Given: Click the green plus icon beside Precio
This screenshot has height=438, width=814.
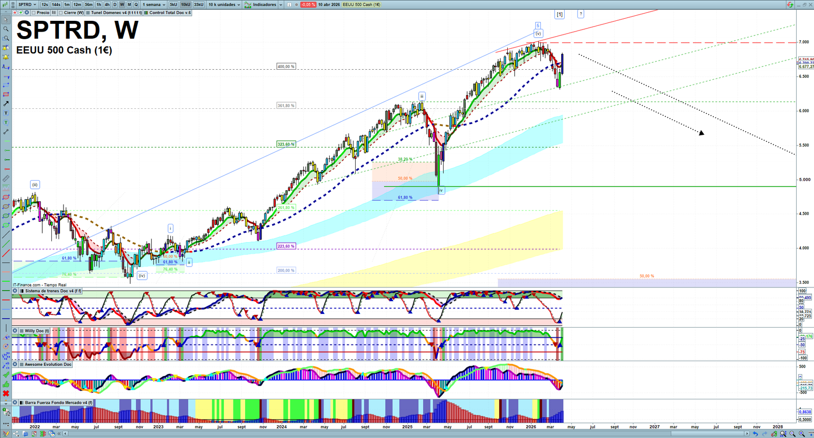Looking at the screenshot, I should pos(21,13).
